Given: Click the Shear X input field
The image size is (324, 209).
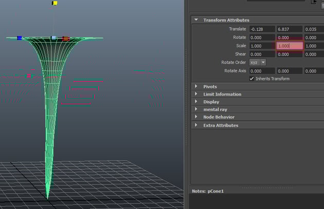Looking at the screenshot, I should pos(261,54).
